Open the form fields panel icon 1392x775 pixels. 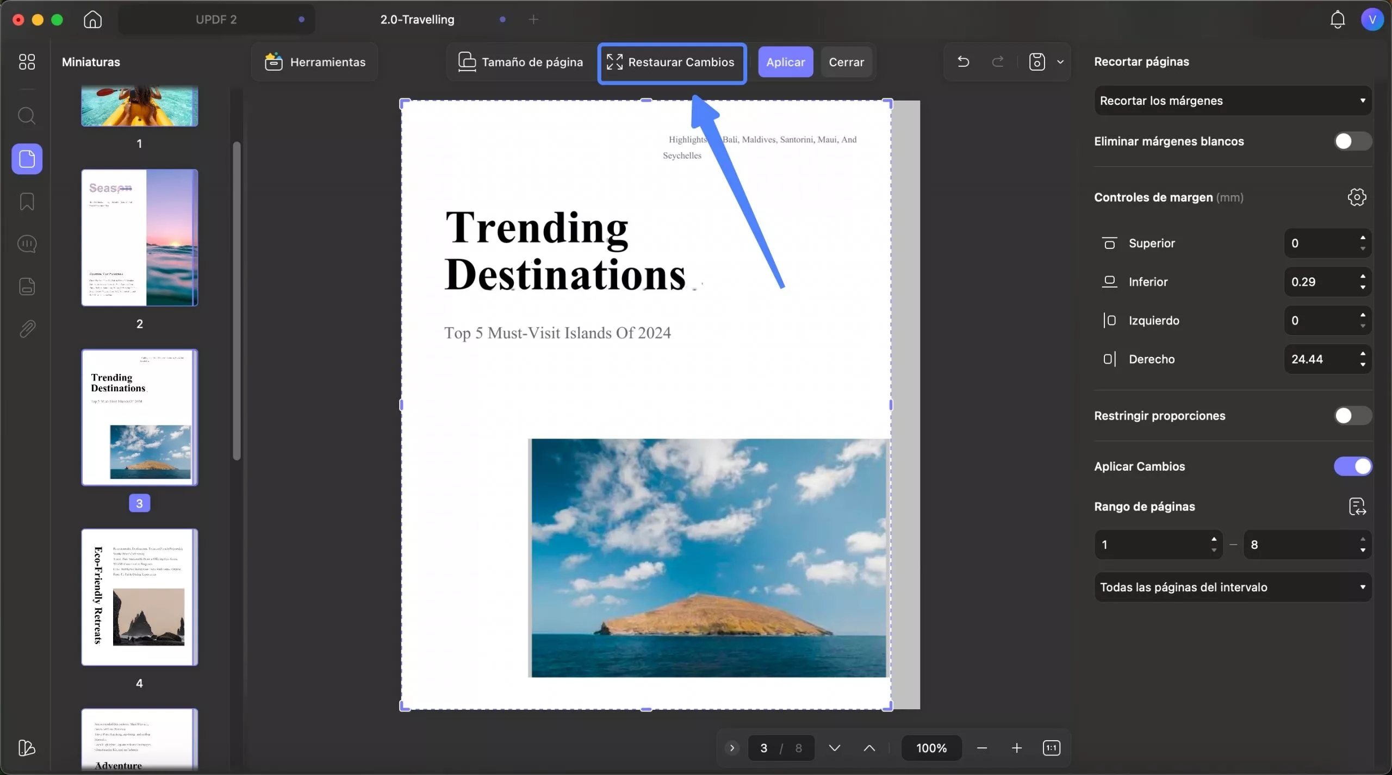(27, 286)
